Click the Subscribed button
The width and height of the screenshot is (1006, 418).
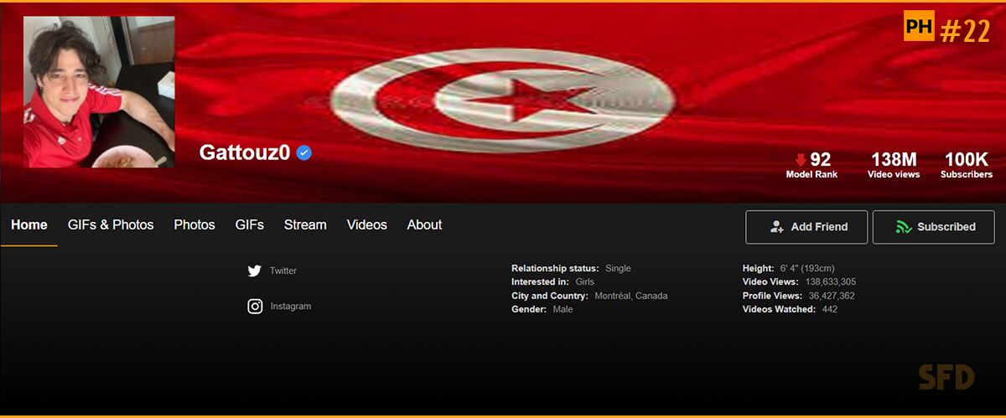934,227
